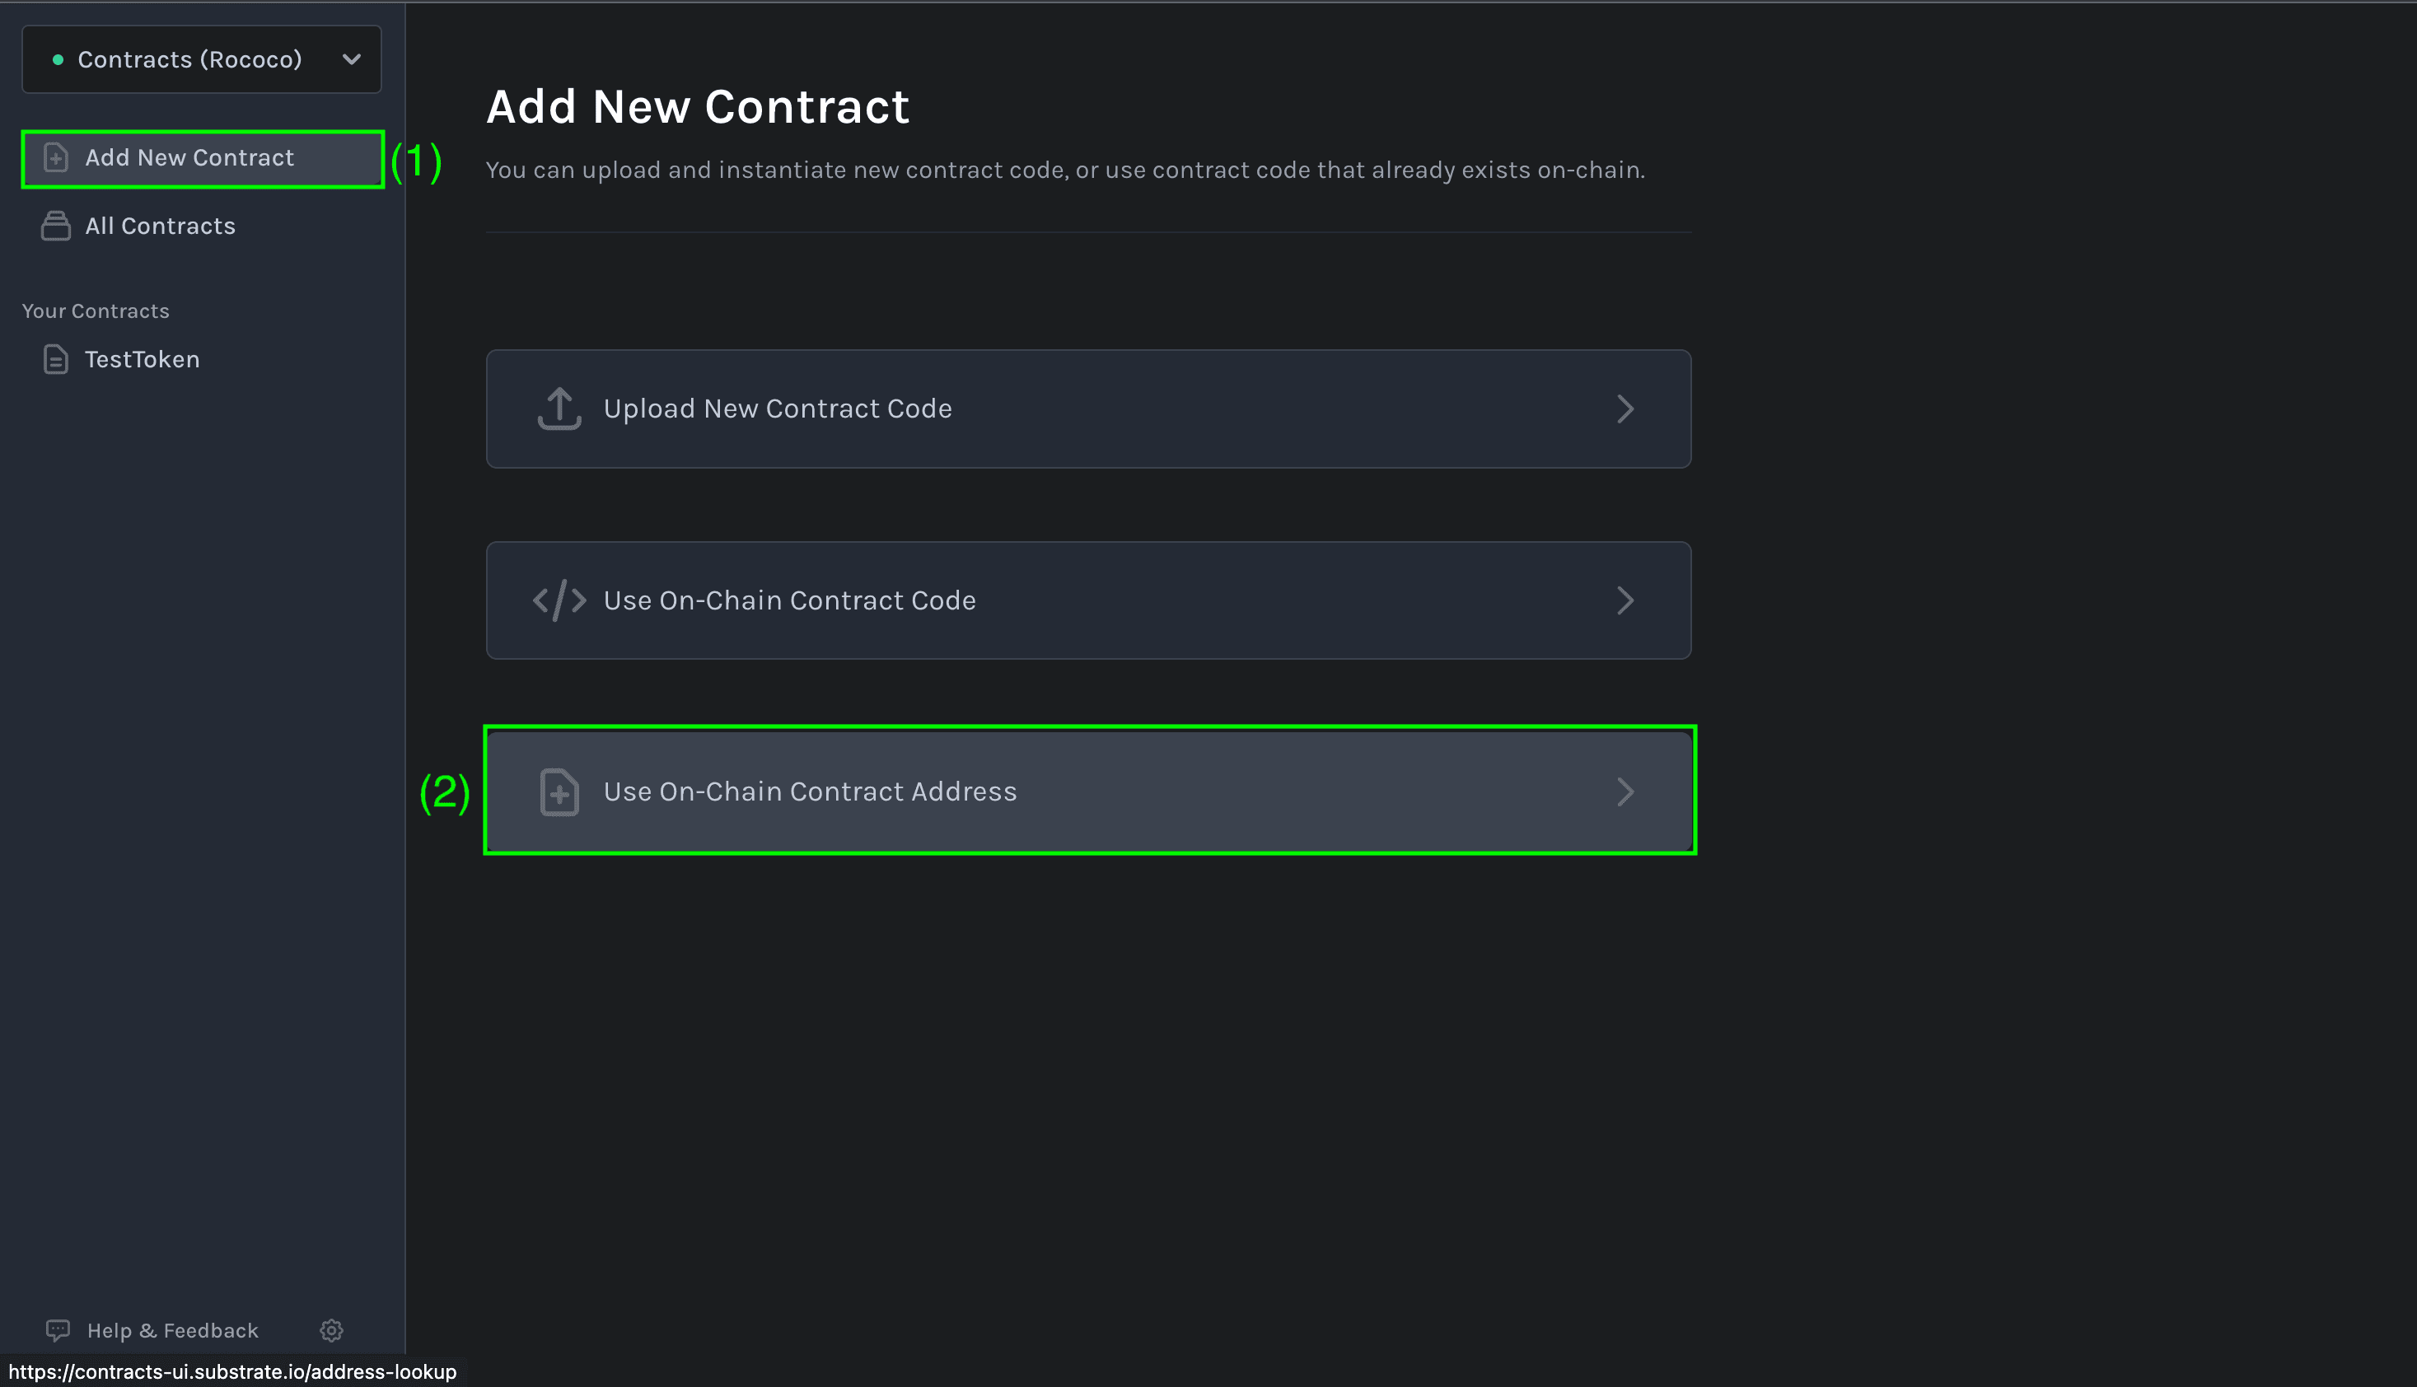Screen dimensions: 2417x1387
Task: Click the chevron on Upload New Contract Code row
Action: point(1625,408)
